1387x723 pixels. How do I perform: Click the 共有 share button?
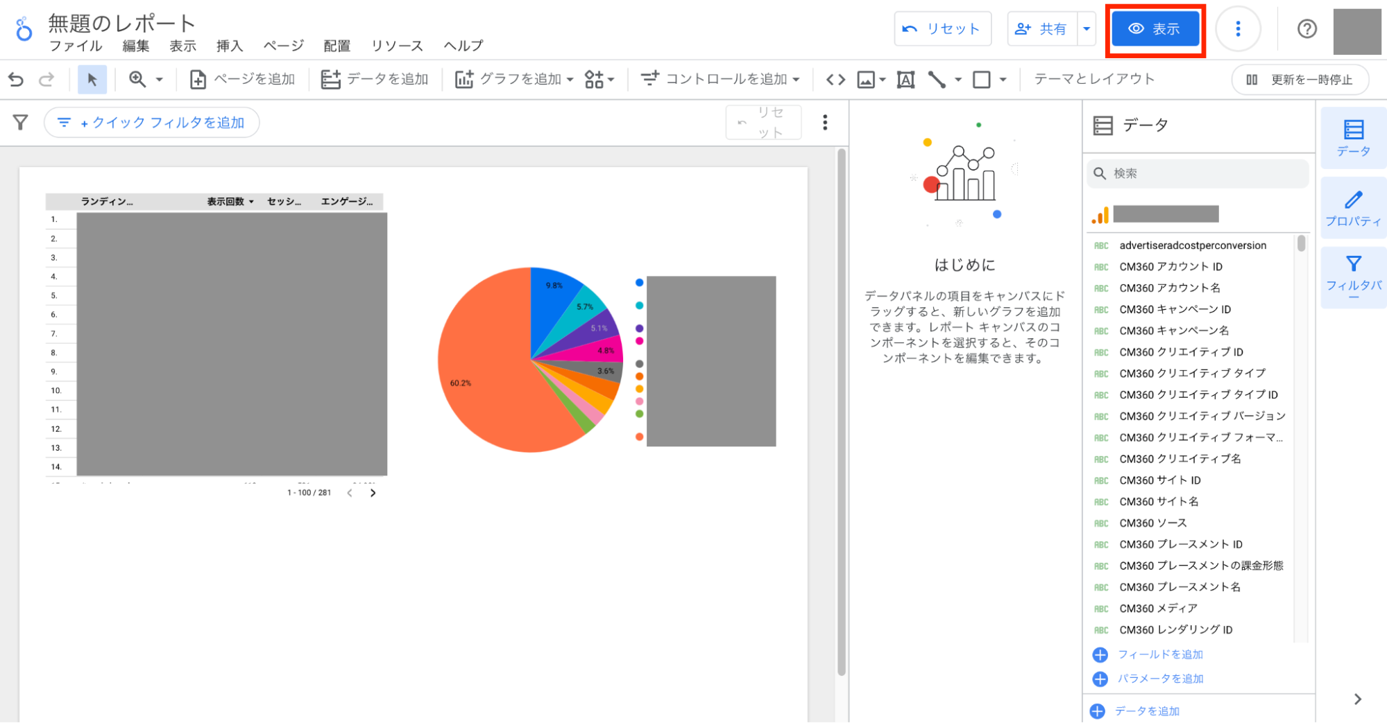tap(1041, 29)
